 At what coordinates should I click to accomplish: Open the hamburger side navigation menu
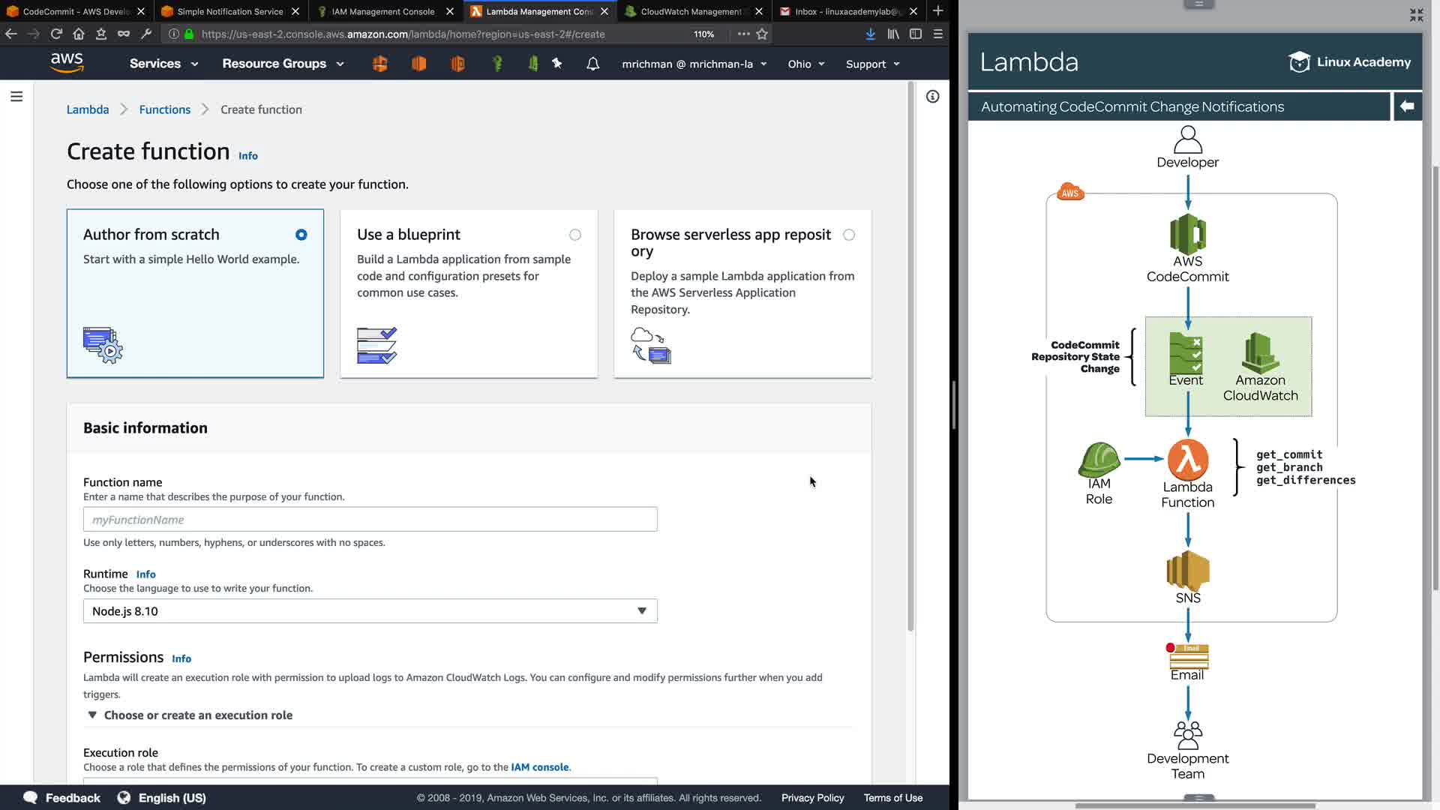coord(16,97)
